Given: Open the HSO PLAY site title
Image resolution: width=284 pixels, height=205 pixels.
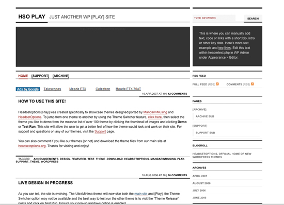Looking at the screenshot, I should pos(31,16).
